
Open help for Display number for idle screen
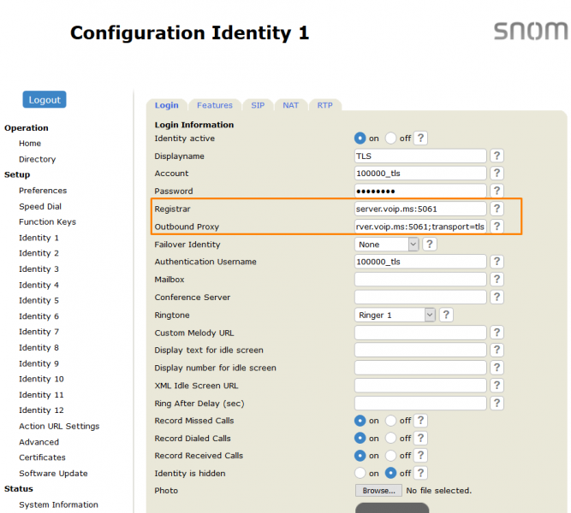pyautogui.click(x=497, y=368)
